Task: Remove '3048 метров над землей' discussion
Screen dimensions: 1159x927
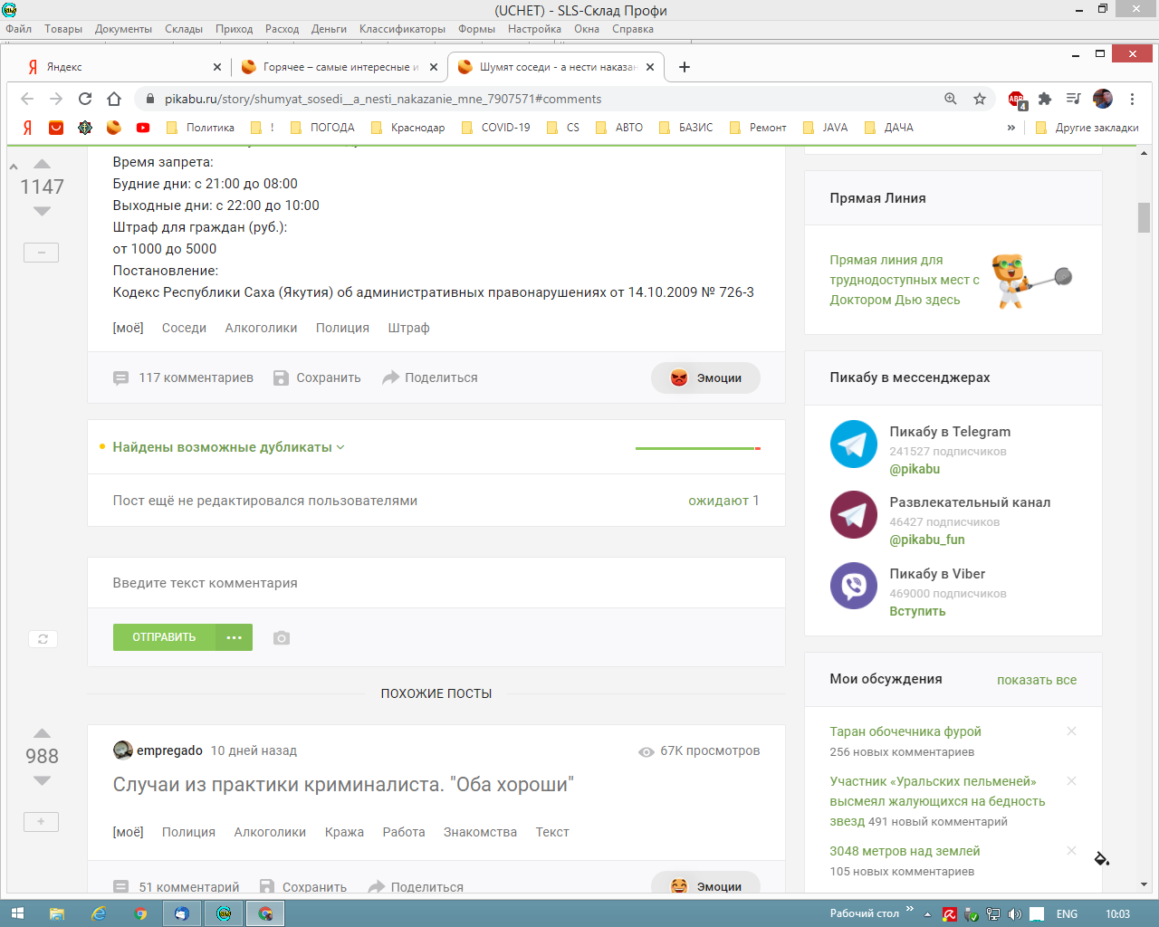Action: tap(1072, 851)
